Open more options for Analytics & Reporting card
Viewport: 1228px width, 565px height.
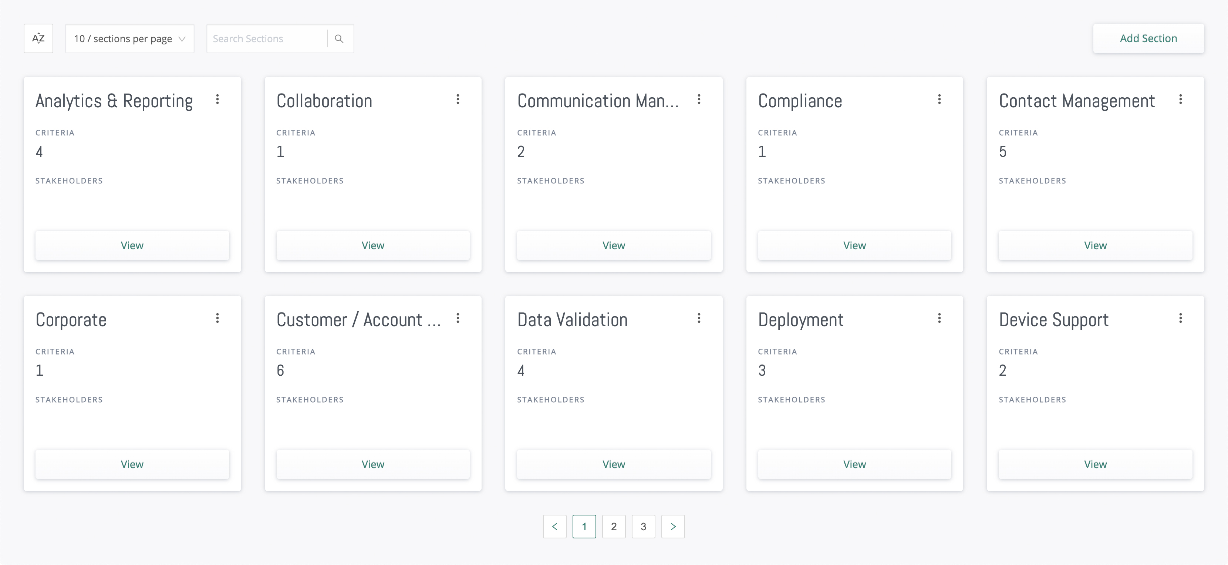point(217,99)
